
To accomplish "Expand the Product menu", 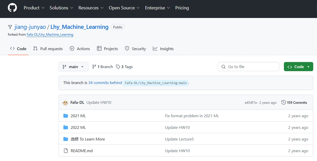I will point(34,8).
